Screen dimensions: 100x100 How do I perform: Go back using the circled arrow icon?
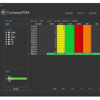coord(3,12)
